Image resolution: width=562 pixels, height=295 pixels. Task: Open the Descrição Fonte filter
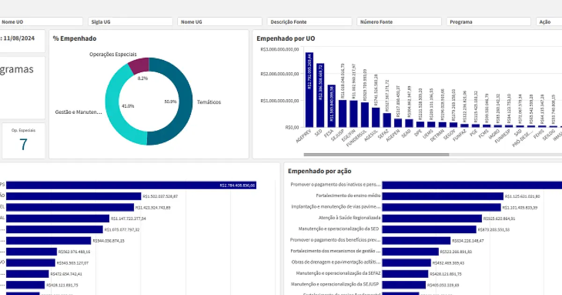point(310,22)
